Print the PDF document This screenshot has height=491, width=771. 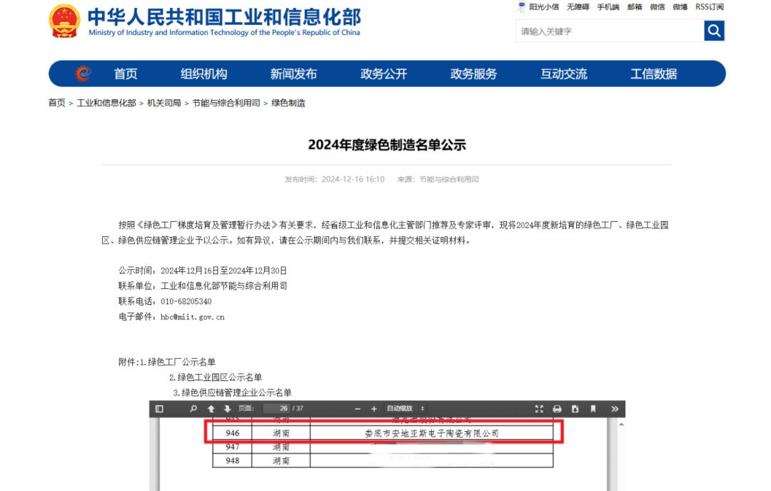click(x=557, y=409)
